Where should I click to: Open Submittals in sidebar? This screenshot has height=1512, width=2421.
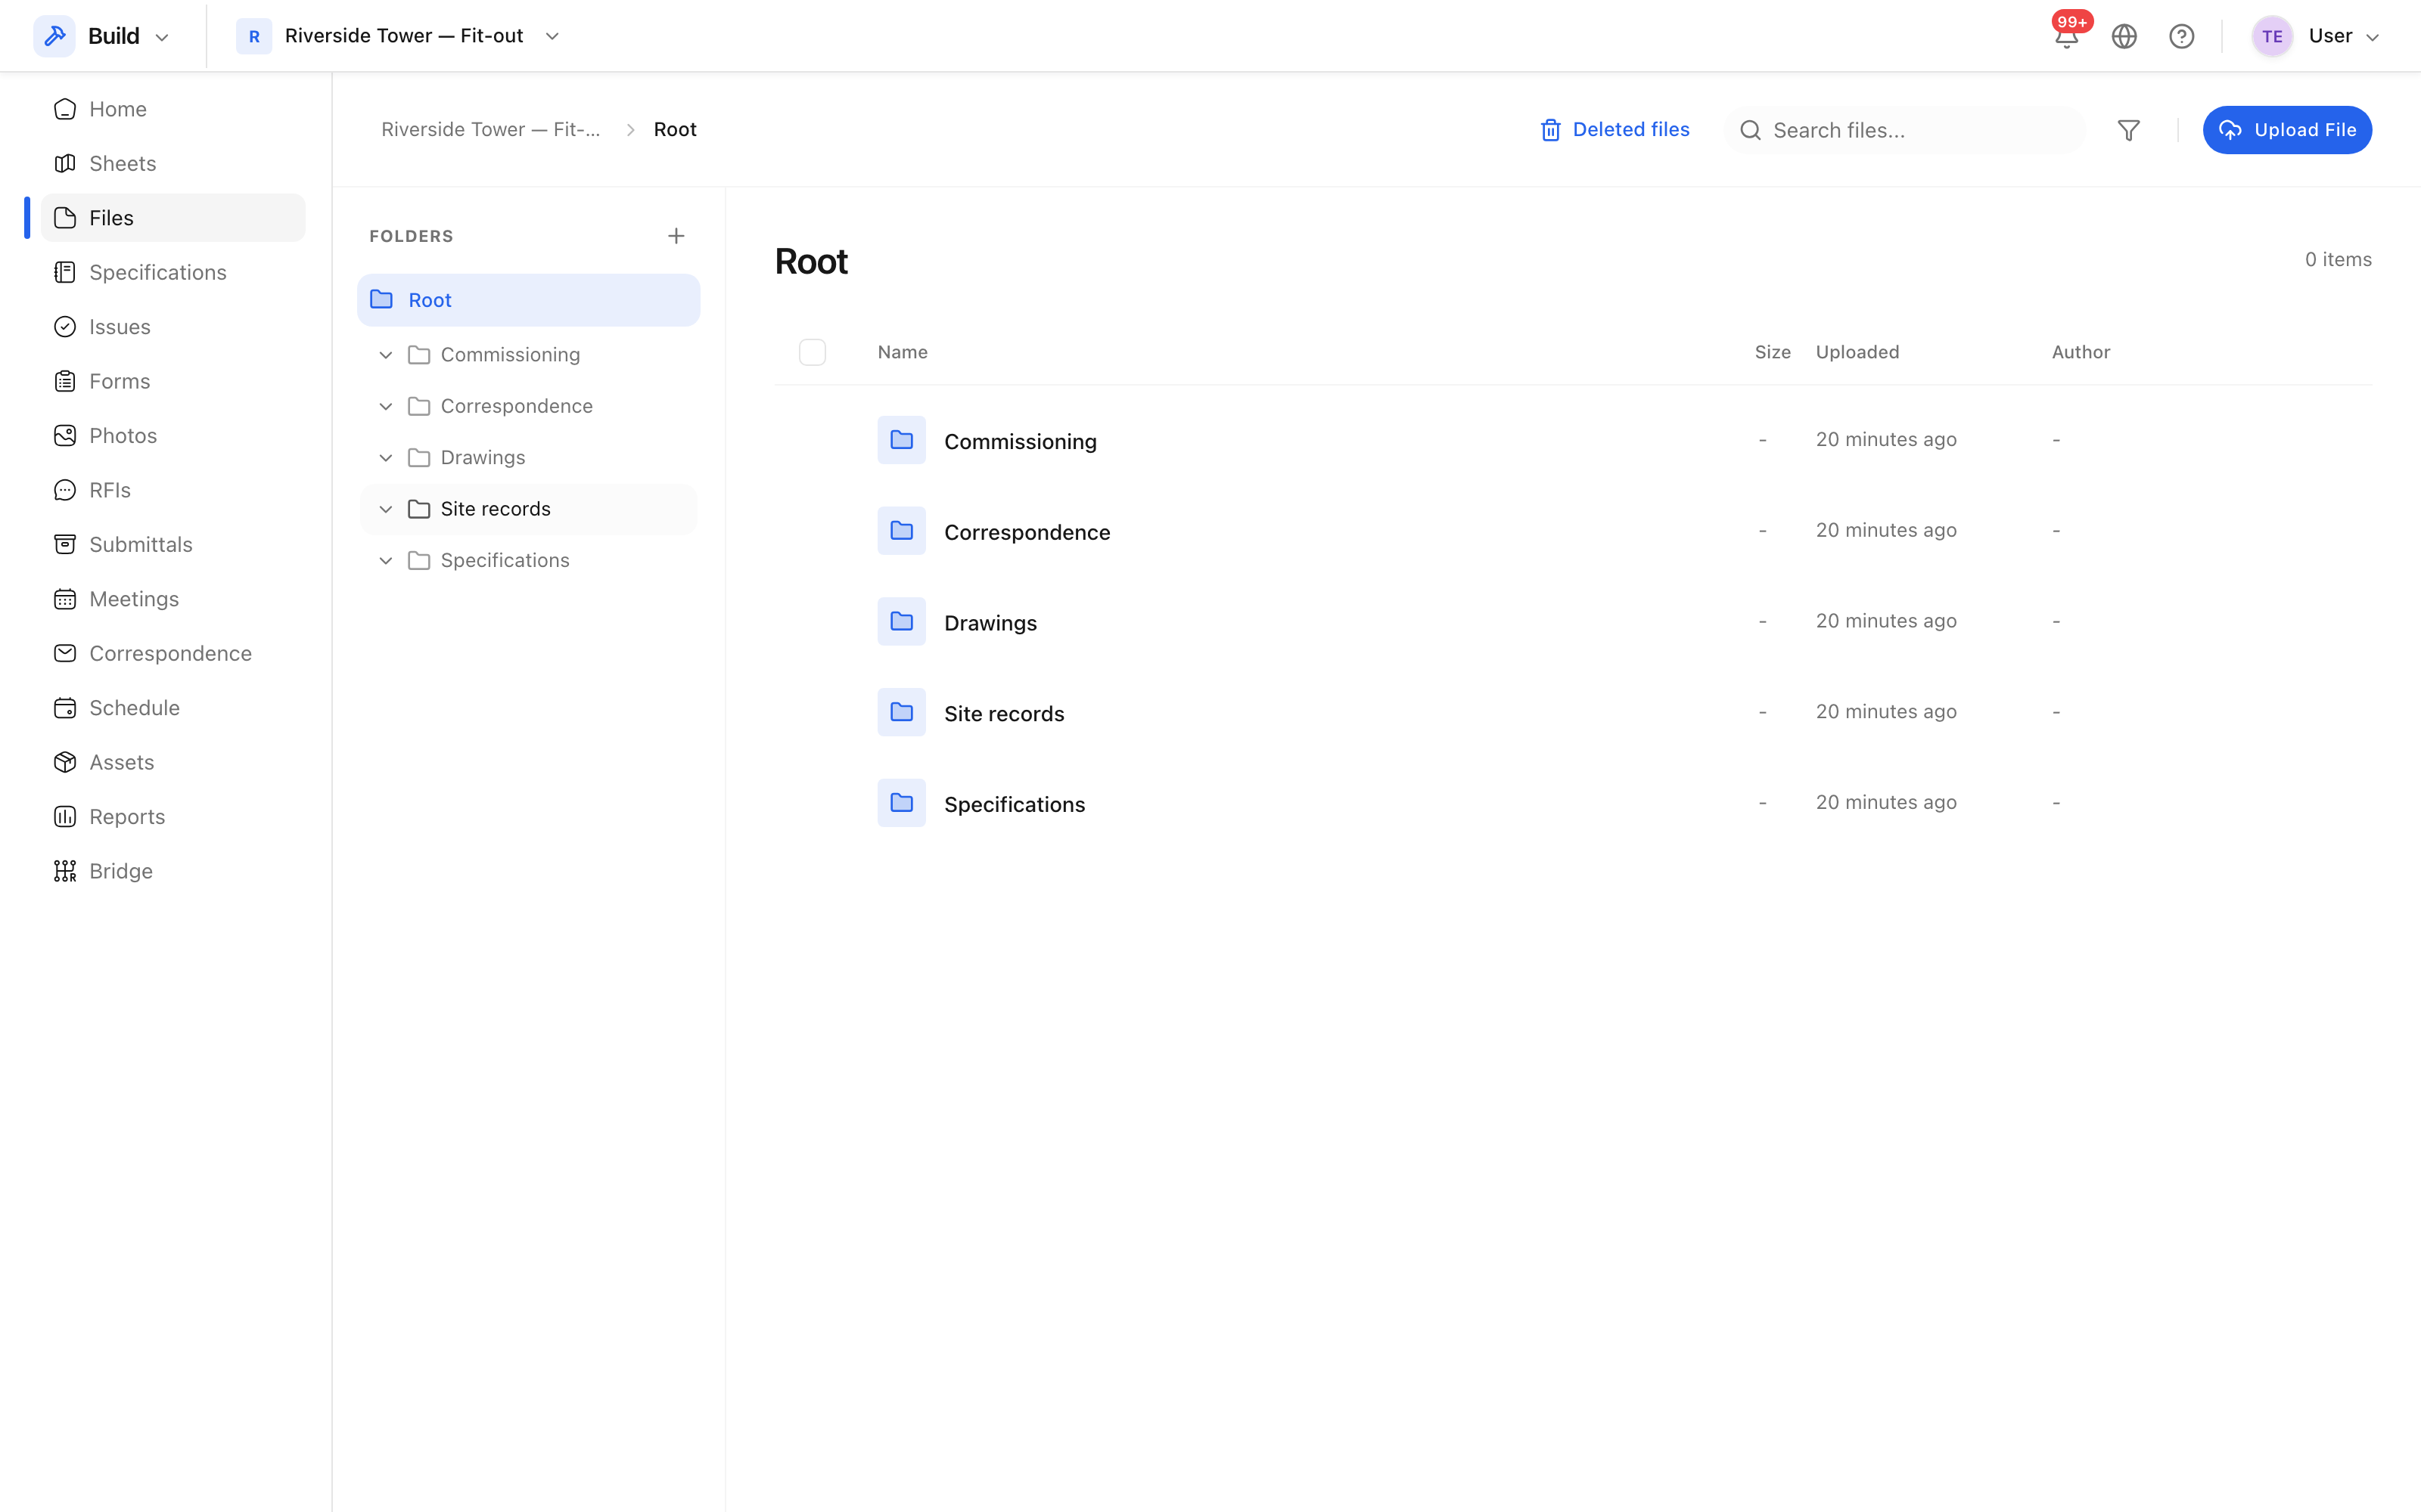point(173,544)
